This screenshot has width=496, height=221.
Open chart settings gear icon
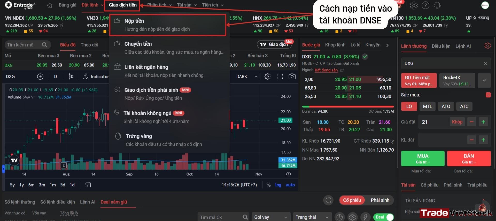point(268,77)
